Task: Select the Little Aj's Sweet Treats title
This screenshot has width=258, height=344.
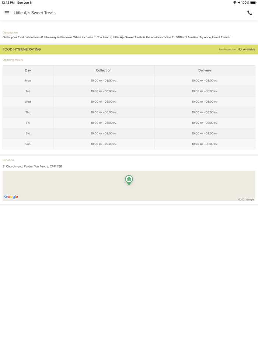Action: [x=35, y=13]
